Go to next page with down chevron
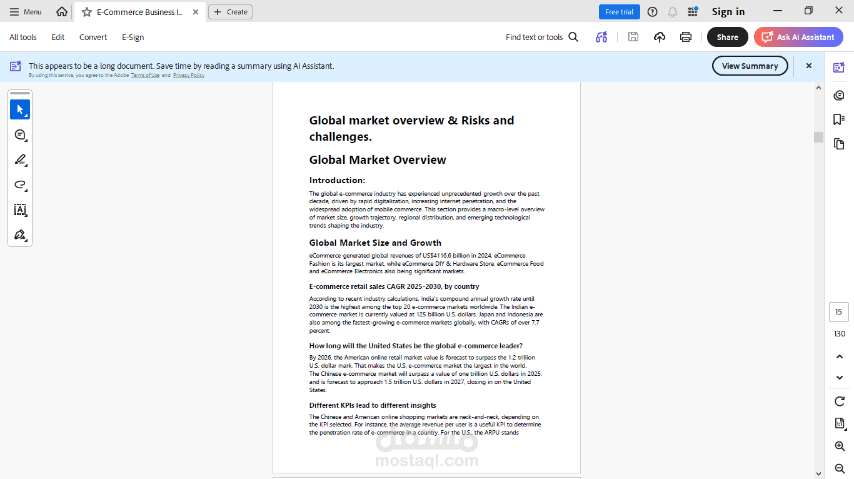The image size is (854, 479). 840,378
